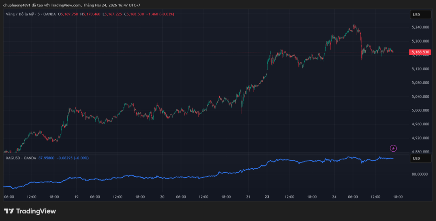The image size is (436, 221).
Task: Open the USD currency selector on gold price axis
Action: click(416, 15)
